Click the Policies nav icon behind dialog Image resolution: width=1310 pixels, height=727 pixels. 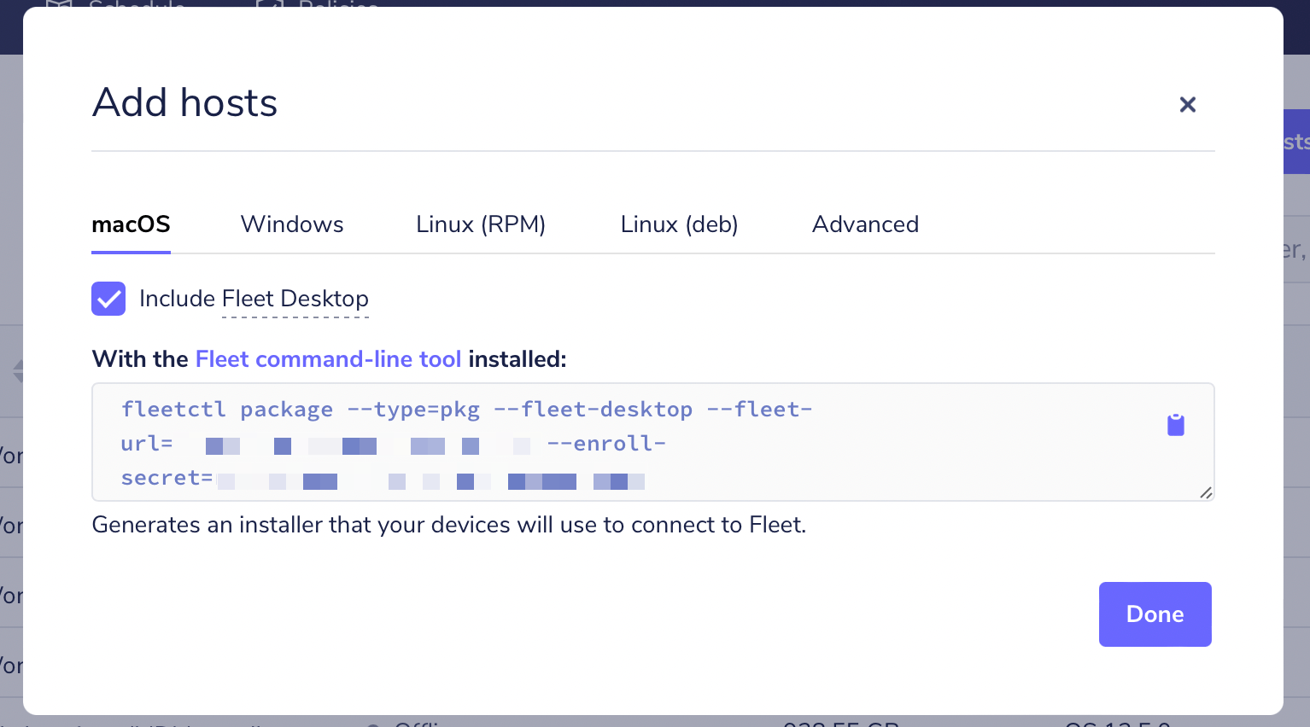click(x=270, y=3)
